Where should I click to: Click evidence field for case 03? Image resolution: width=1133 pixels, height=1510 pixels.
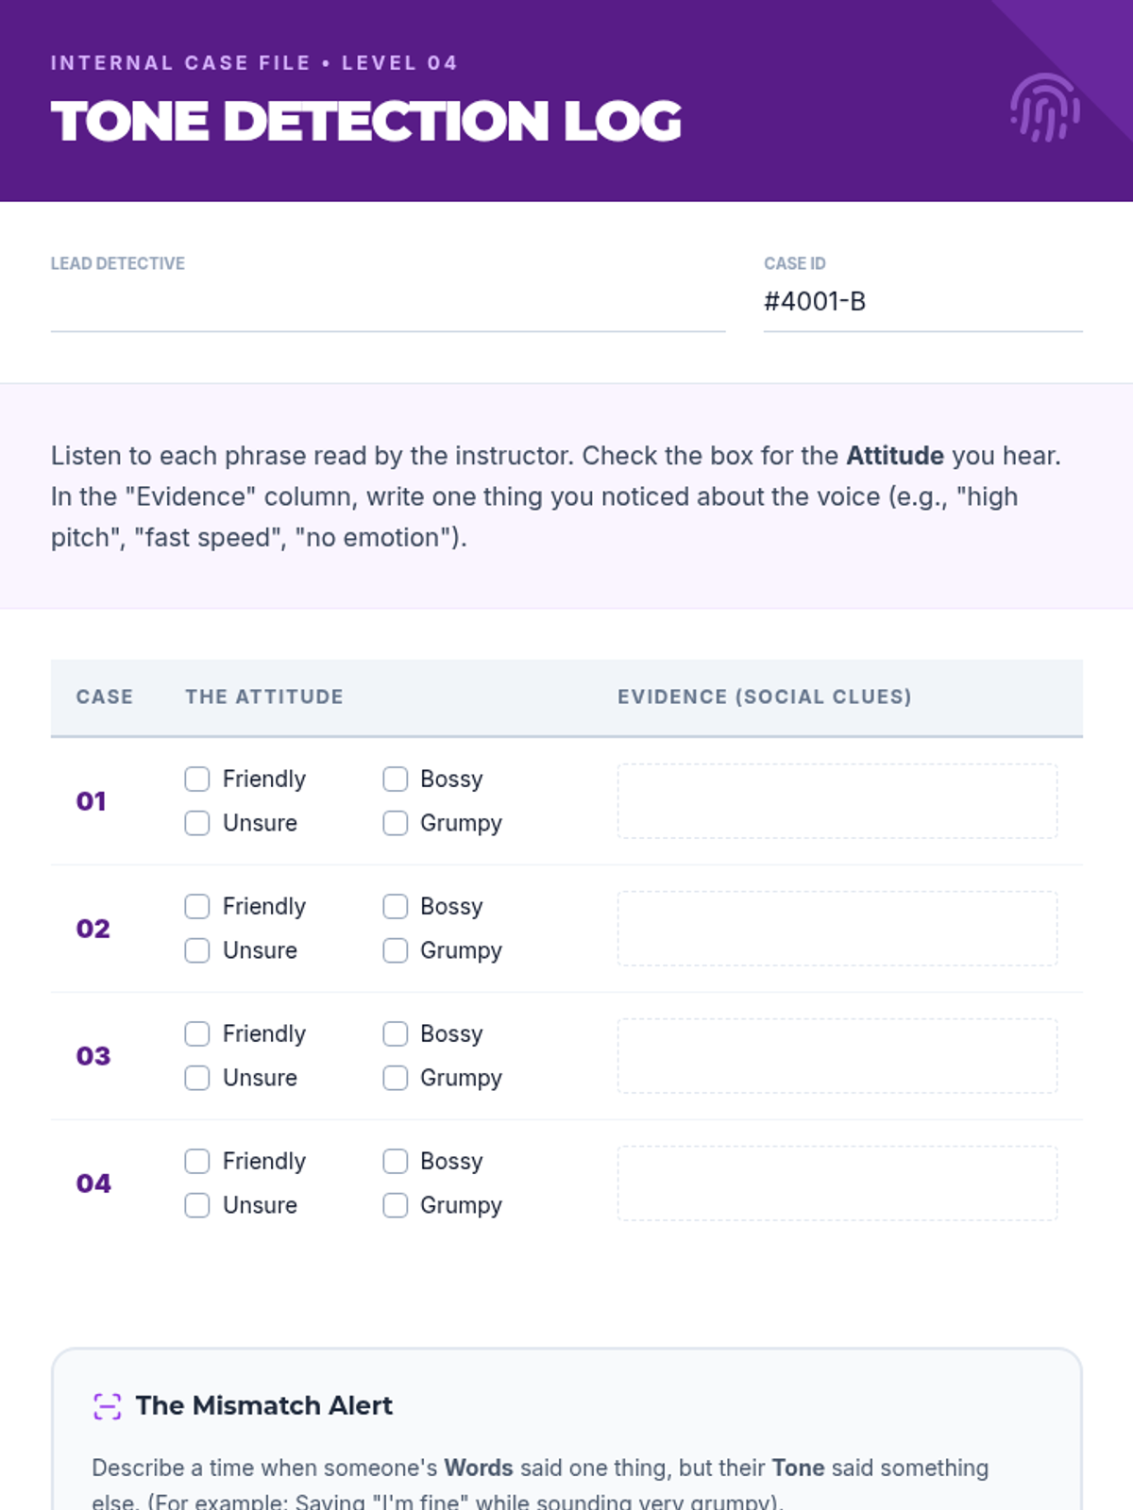point(837,1056)
